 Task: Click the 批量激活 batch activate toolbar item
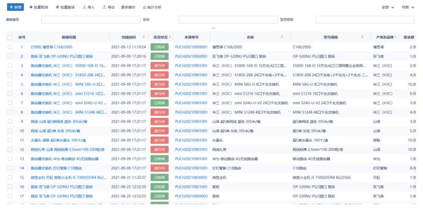click(x=65, y=7)
